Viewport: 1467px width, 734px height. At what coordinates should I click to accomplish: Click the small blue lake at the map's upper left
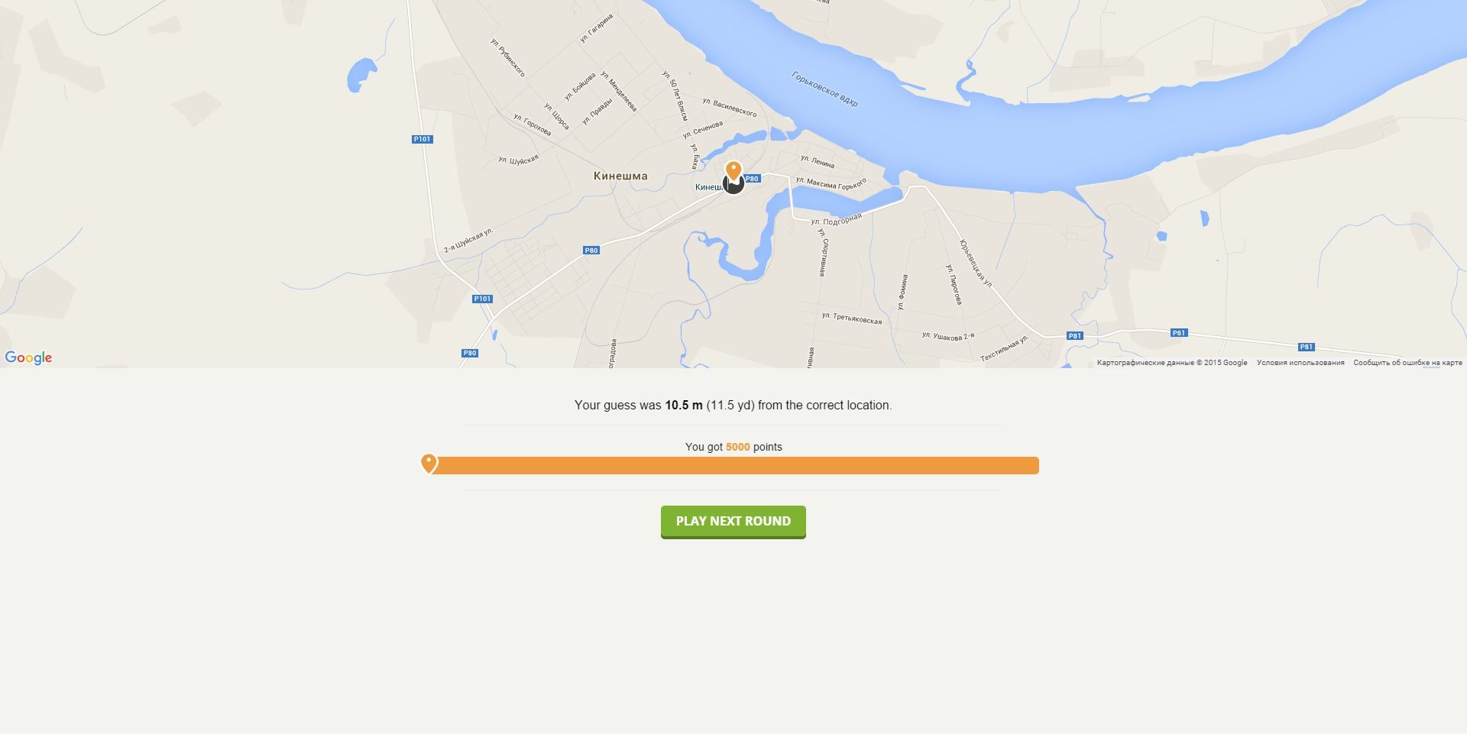point(360,75)
